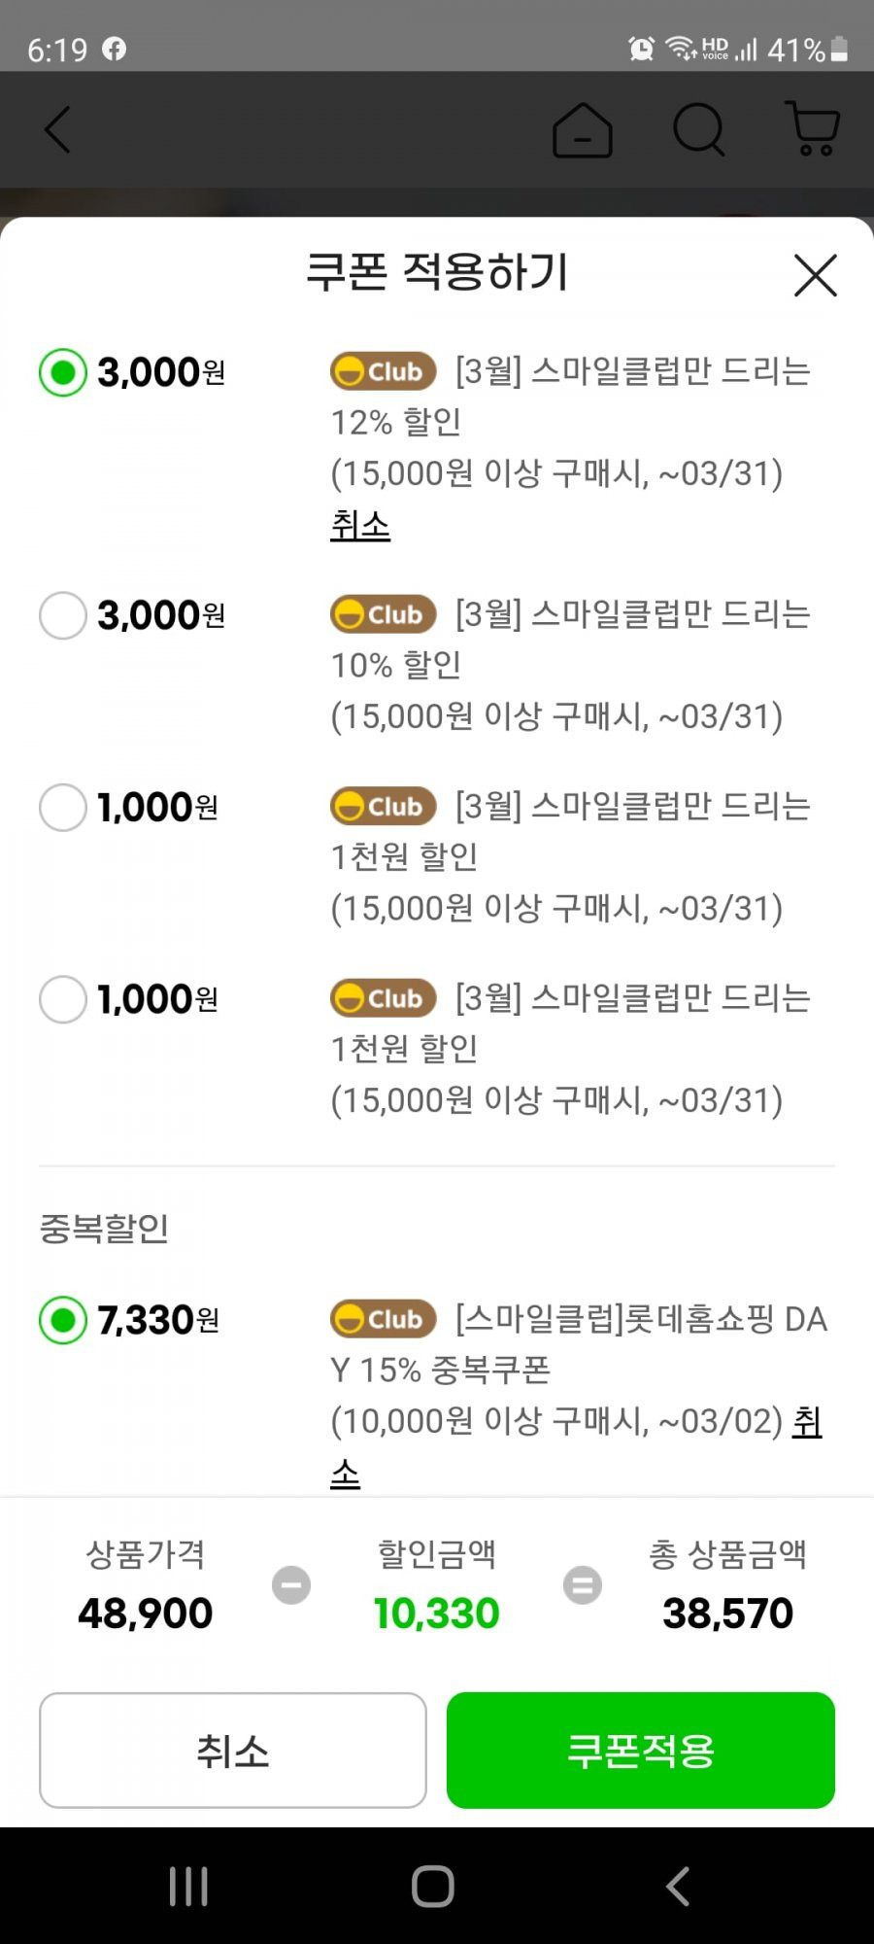Image resolution: width=874 pixels, height=1944 pixels.
Task: Tap Android back navigation arrow
Action: click(x=678, y=1887)
